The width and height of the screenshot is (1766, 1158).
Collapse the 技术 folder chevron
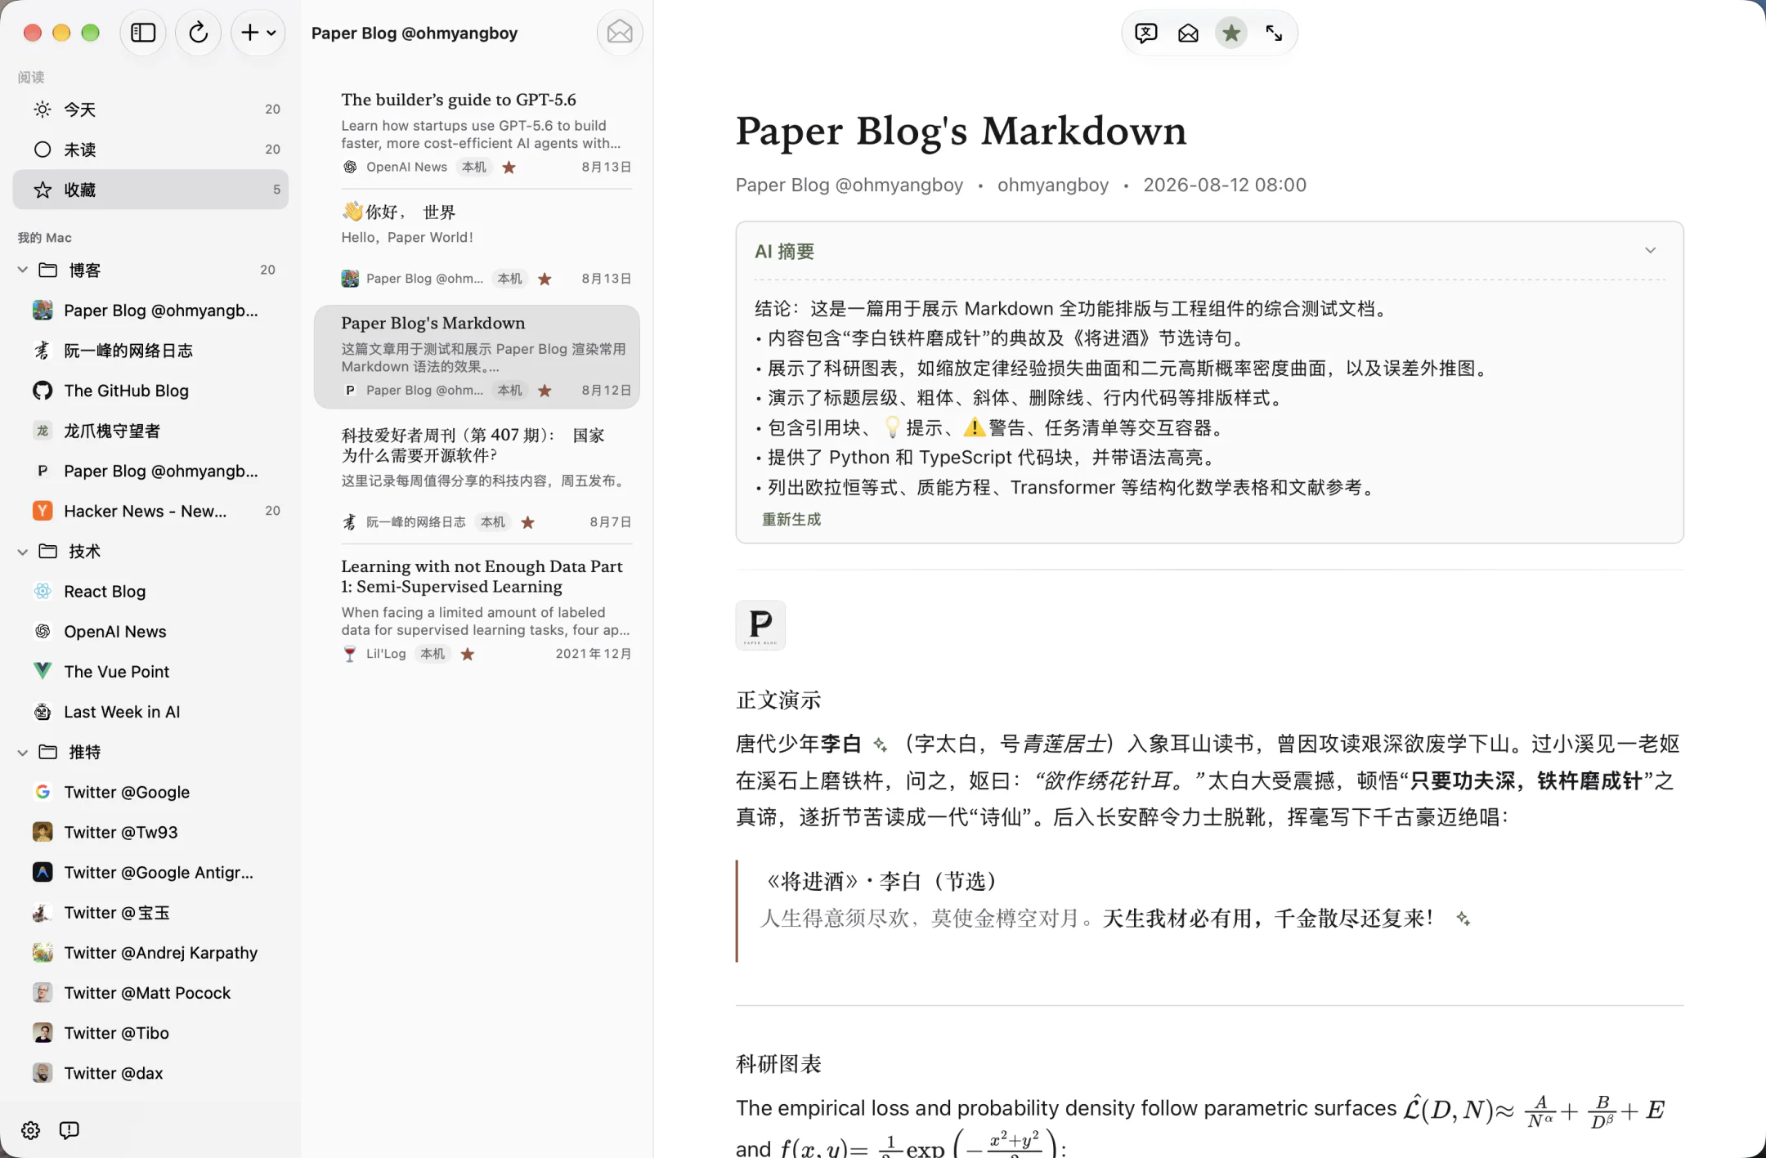23,552
